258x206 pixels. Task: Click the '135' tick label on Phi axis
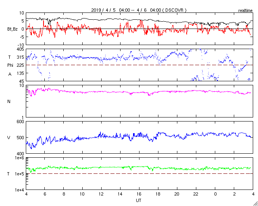(21, 73)
